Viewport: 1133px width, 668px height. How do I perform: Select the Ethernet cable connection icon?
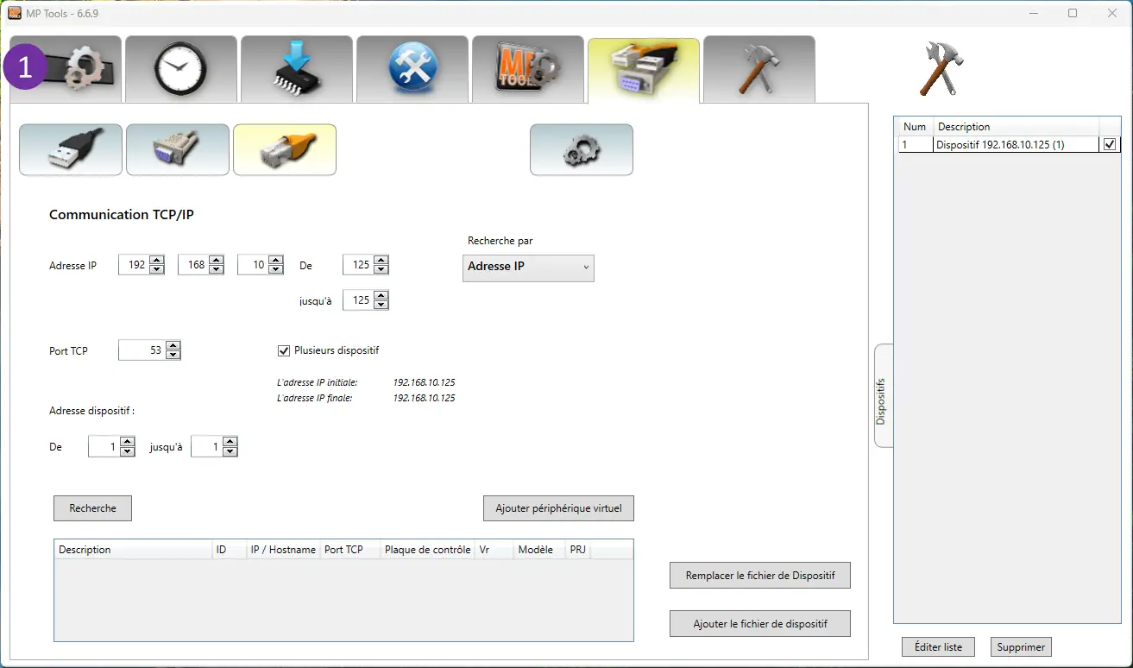[x=285, y=149]
